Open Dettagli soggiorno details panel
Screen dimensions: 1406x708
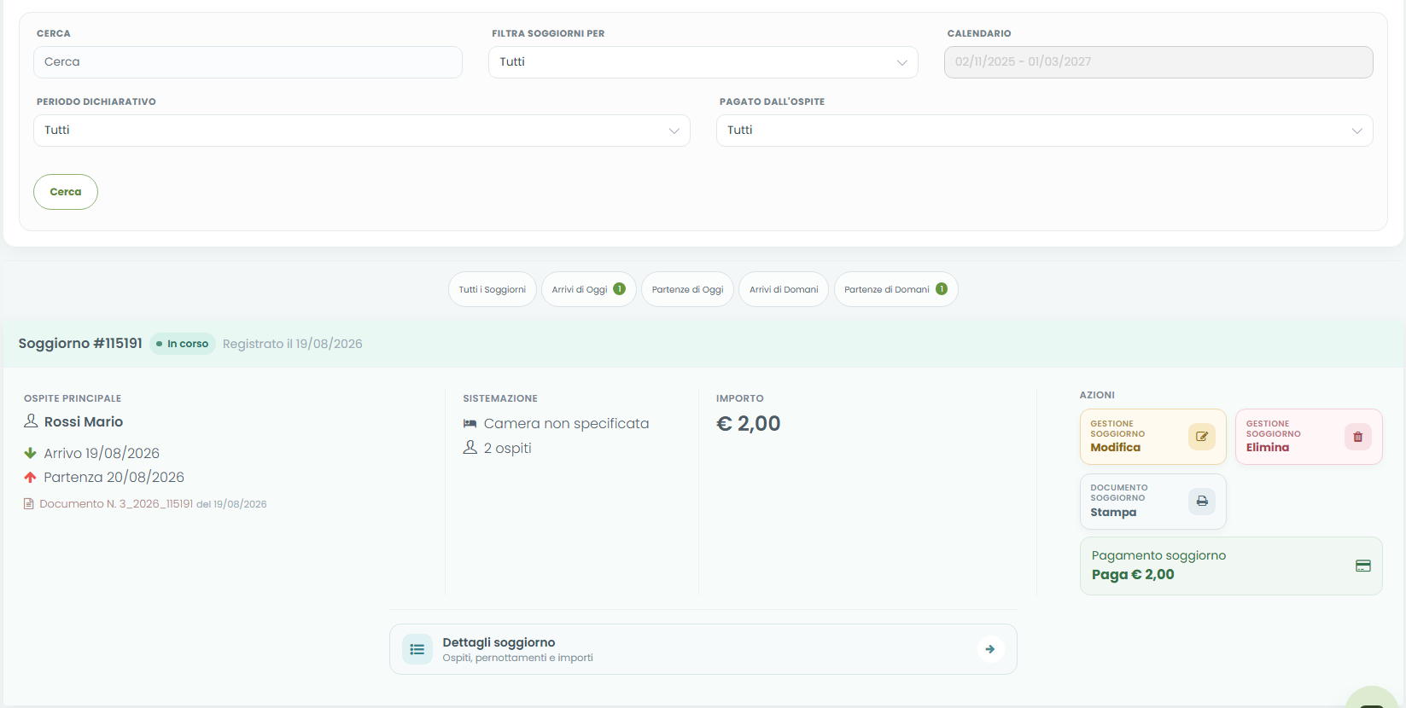click(703, 649)
